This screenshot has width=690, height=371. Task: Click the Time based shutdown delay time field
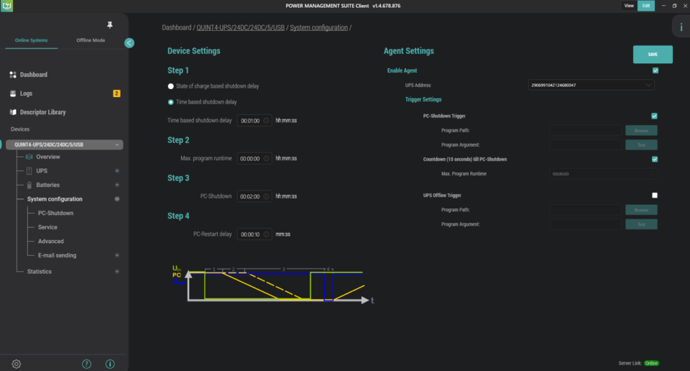[x=254, y=121]
